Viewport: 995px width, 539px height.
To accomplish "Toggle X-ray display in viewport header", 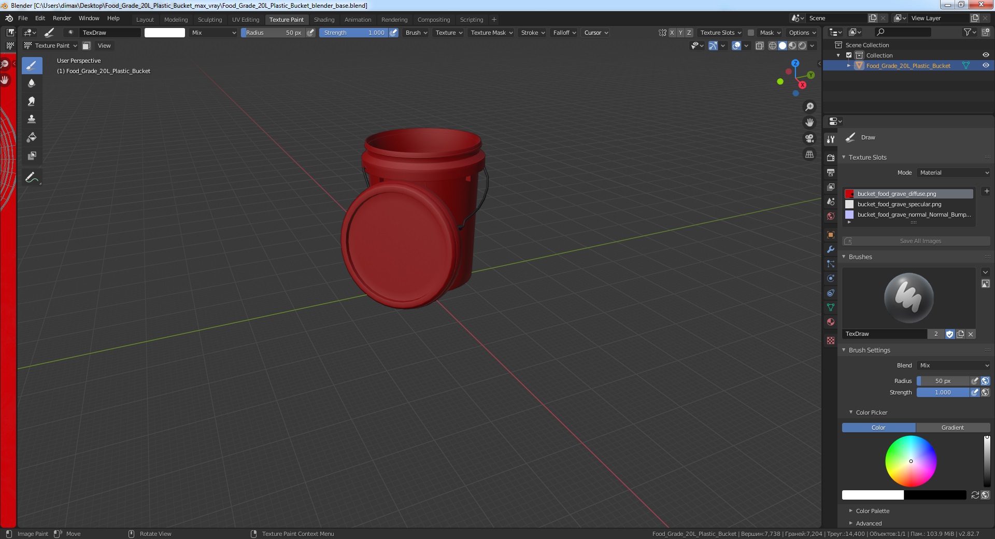I will [x=759, y=46].
